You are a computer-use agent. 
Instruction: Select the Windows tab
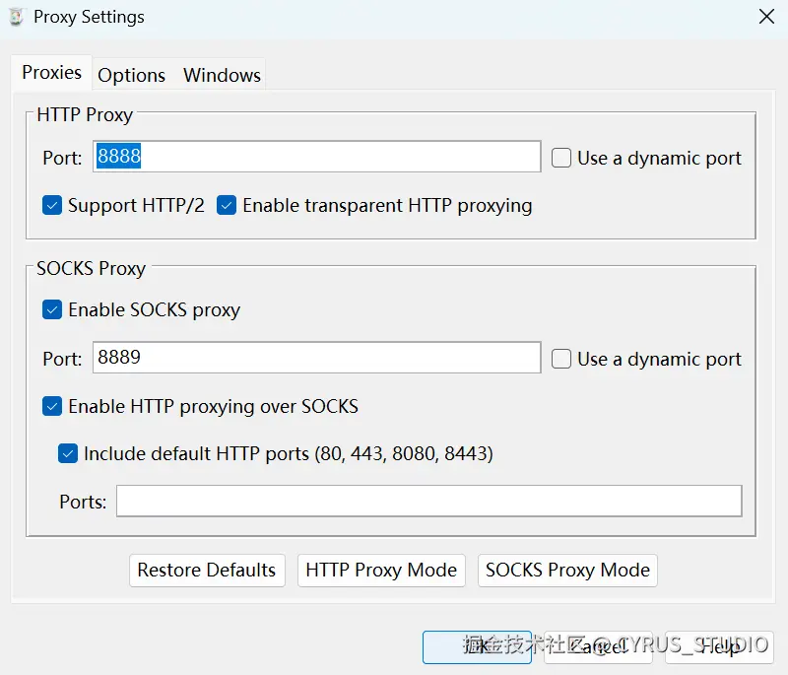[x=222, y=75]
